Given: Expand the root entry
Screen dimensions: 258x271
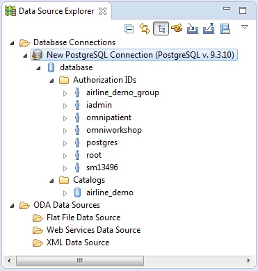Looking at the screenshot, I should pyautogui.click(x=65, y=156).
